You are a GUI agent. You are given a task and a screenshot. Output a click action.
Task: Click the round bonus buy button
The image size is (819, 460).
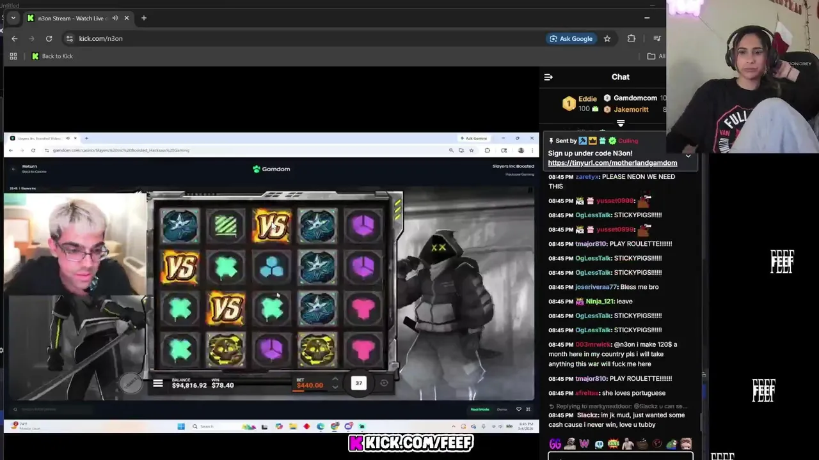(131, 383)
